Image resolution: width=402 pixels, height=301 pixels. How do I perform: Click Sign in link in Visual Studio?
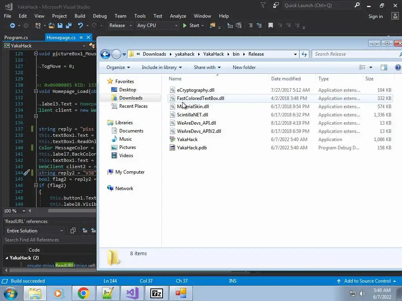(x=375, y=16)
